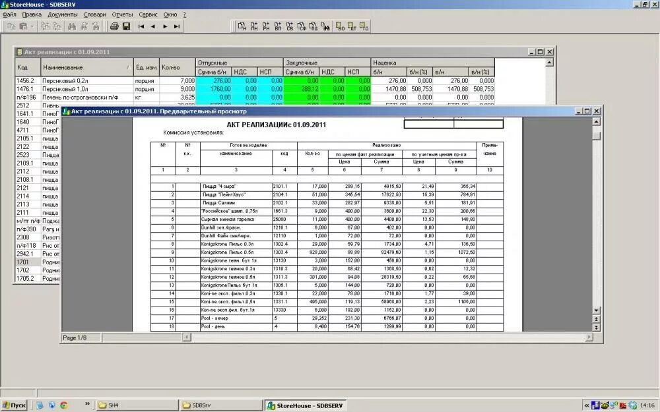Click preview horizontal scrollbar left arrow

(187, 337)
